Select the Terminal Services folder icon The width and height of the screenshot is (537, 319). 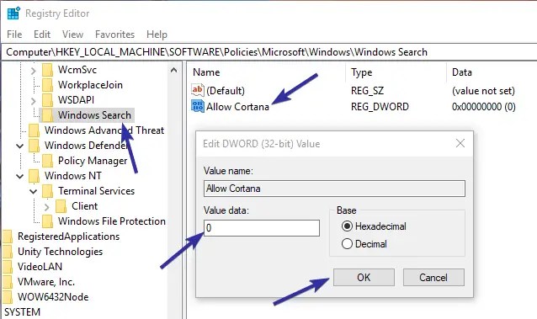point(48,191)
